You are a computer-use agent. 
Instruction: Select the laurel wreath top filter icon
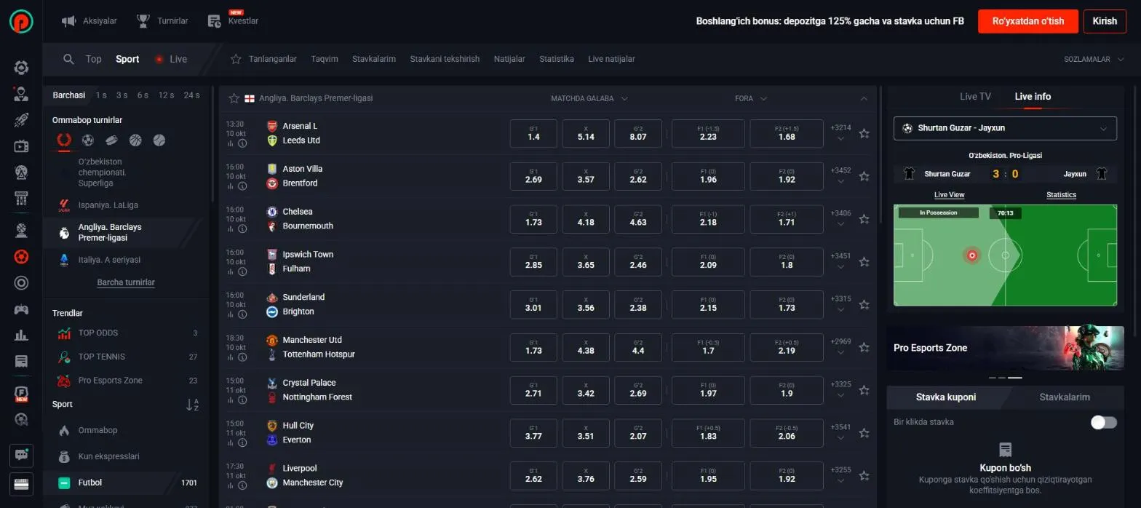point(64,140)
